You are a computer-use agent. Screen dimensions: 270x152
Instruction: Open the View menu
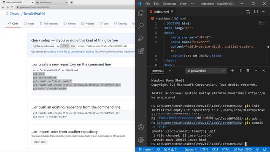point(183,4)
